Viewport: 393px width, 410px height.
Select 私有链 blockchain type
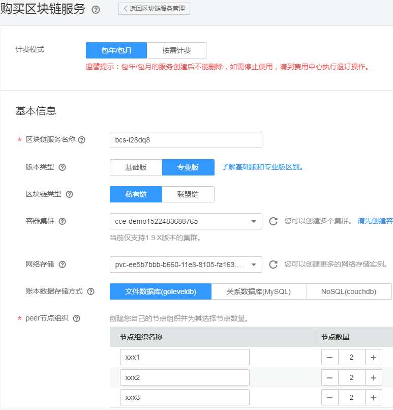pos(136,194)
